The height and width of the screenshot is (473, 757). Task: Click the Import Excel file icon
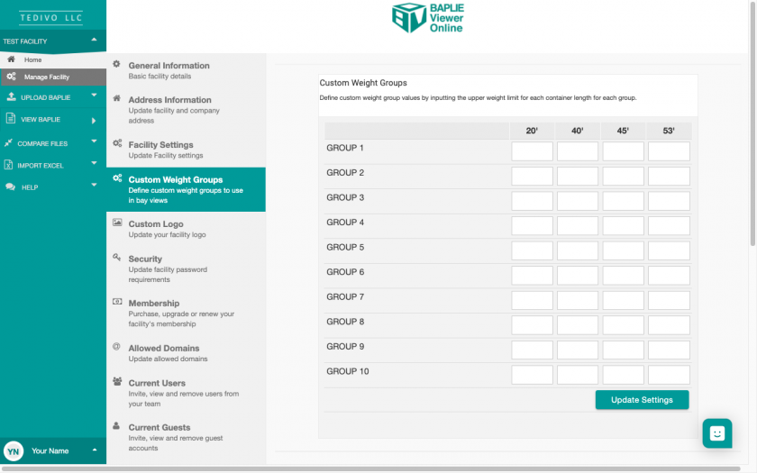[x=8, y=165]
